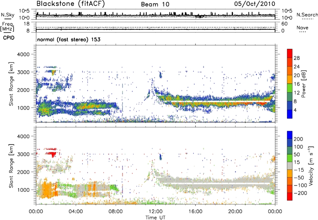Click the '1000' tick on the velocity panel

point(23,190)
